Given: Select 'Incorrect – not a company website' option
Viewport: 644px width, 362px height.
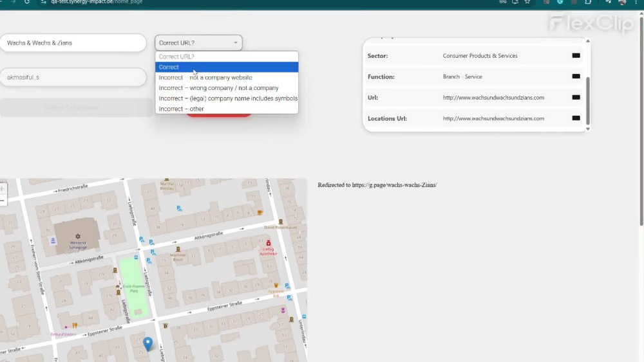Looking at the screenshot, I should point(227,78).
